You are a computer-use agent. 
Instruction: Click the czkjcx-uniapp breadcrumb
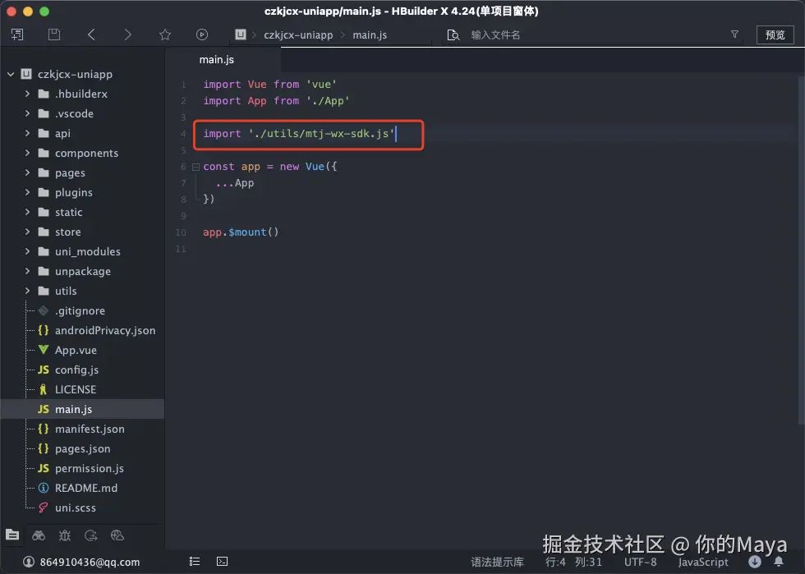tap(298, 35)
